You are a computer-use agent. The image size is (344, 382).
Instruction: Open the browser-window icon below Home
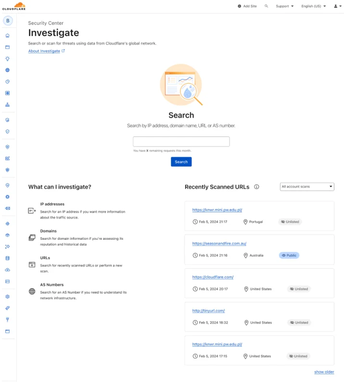coord(8,47)
